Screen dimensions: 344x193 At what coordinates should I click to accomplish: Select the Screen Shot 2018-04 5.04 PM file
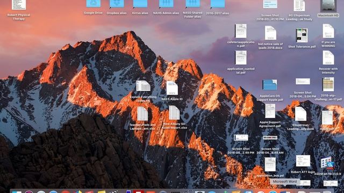(x=303, y=81)
